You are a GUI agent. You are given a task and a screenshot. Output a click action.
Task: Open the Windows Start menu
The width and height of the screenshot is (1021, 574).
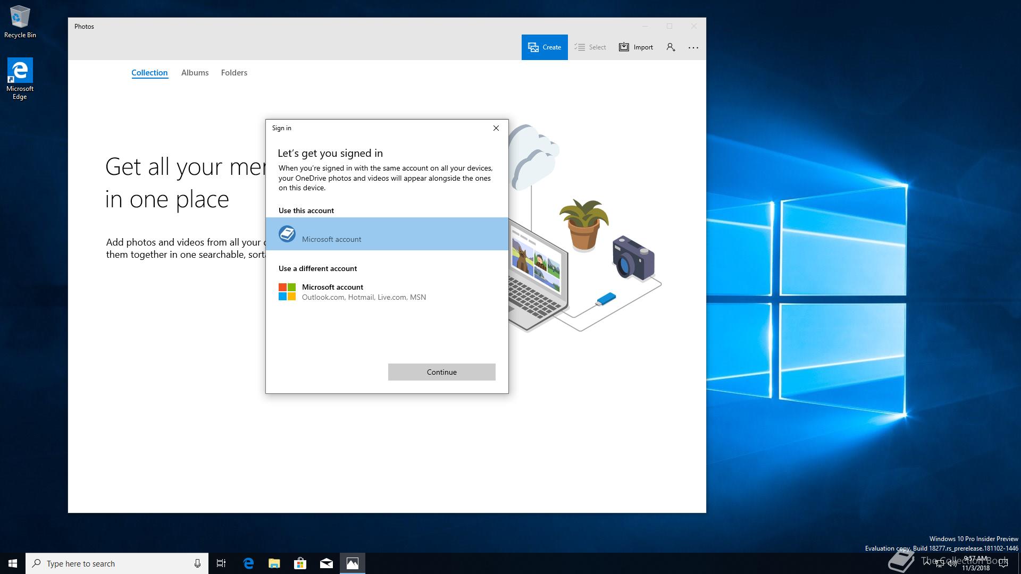pyautogui.click(x=13, y=563)
